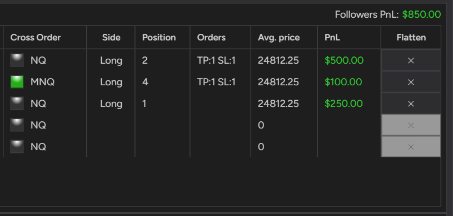This screenshot has width=453, height=216.
Task: Toggle cross order for the NQ Long 1 row
Action: 17,104
